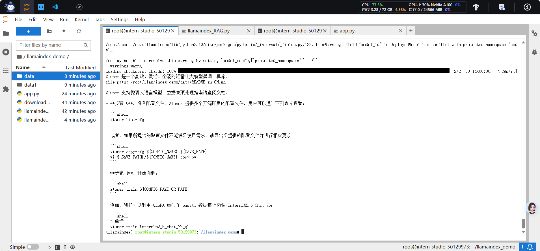Open the Help menu
This screenshot has height=251, width=540.
coord(140,19)
